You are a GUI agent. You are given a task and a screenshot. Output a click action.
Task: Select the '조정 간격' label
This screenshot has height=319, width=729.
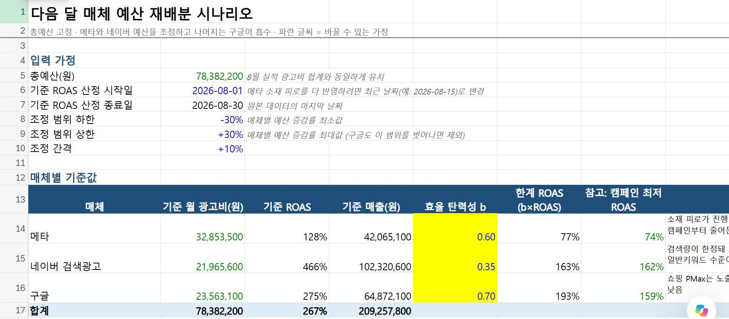pyautogui.click(x=51, y=148)
